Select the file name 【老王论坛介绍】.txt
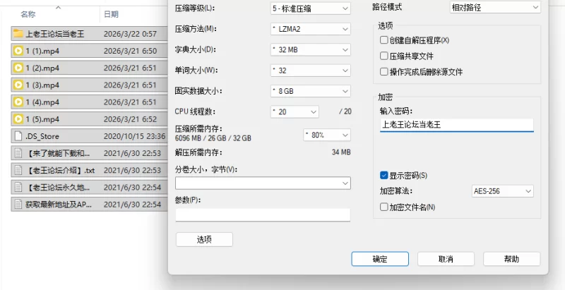 60,171
